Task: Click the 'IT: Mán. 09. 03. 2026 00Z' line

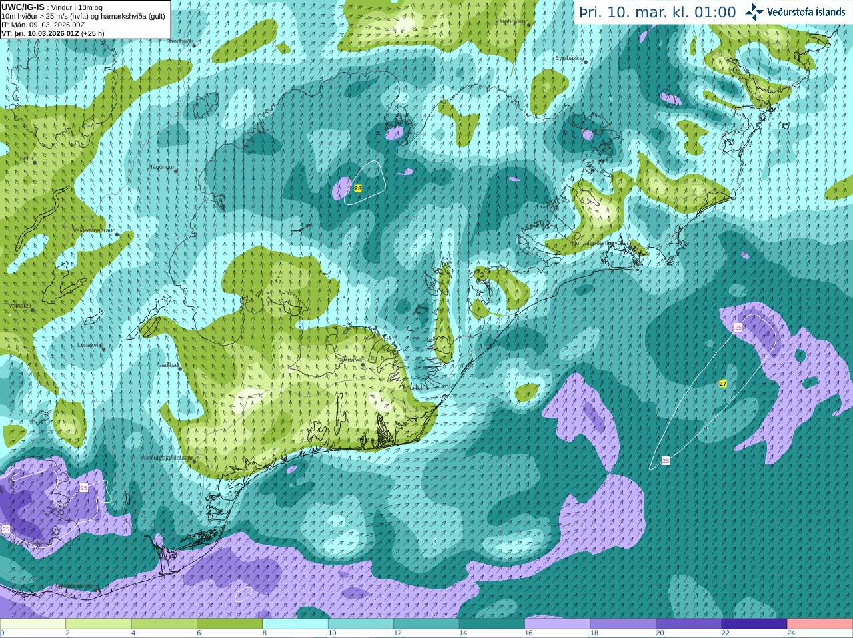Action: click(43, 25)
